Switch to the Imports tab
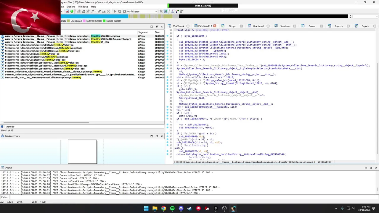The height and width of the screenshot is (213, 379). (339, 26)
